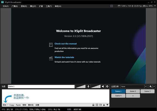Open the 文件(F) menu

5,6
